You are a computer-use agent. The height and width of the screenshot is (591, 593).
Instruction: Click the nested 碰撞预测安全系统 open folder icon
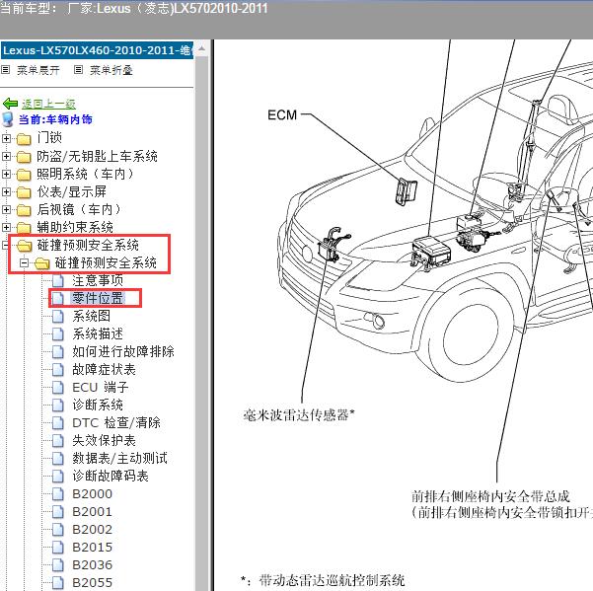(42, 263)
